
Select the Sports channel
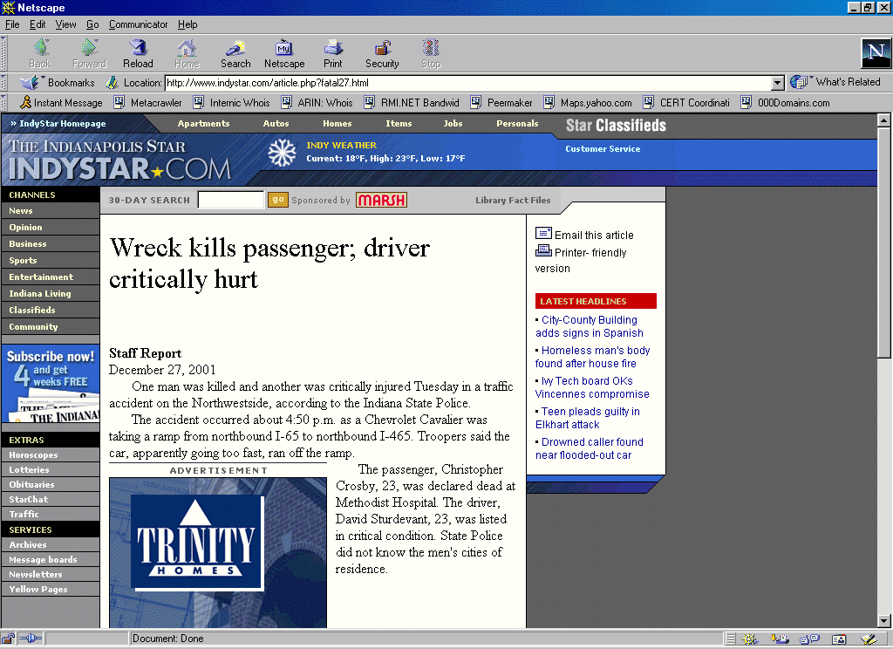50,261
